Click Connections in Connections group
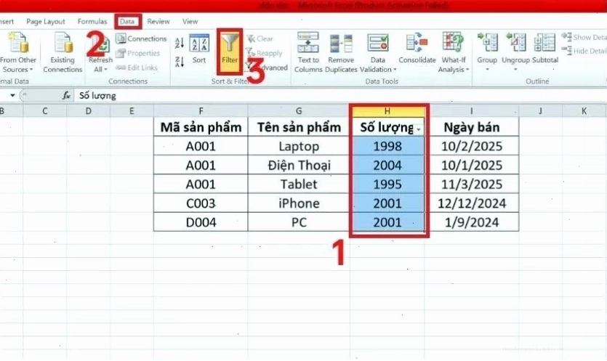The image size is (607, 361). click(141, 38)
